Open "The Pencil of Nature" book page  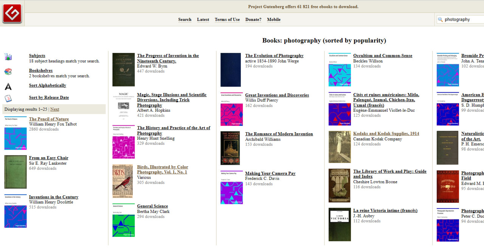[x=48, y=119]
